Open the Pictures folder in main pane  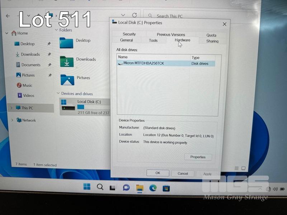(x=67, y=80)
